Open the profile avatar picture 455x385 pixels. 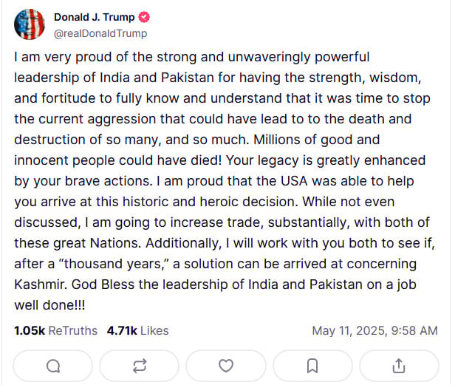pos(29,24)
